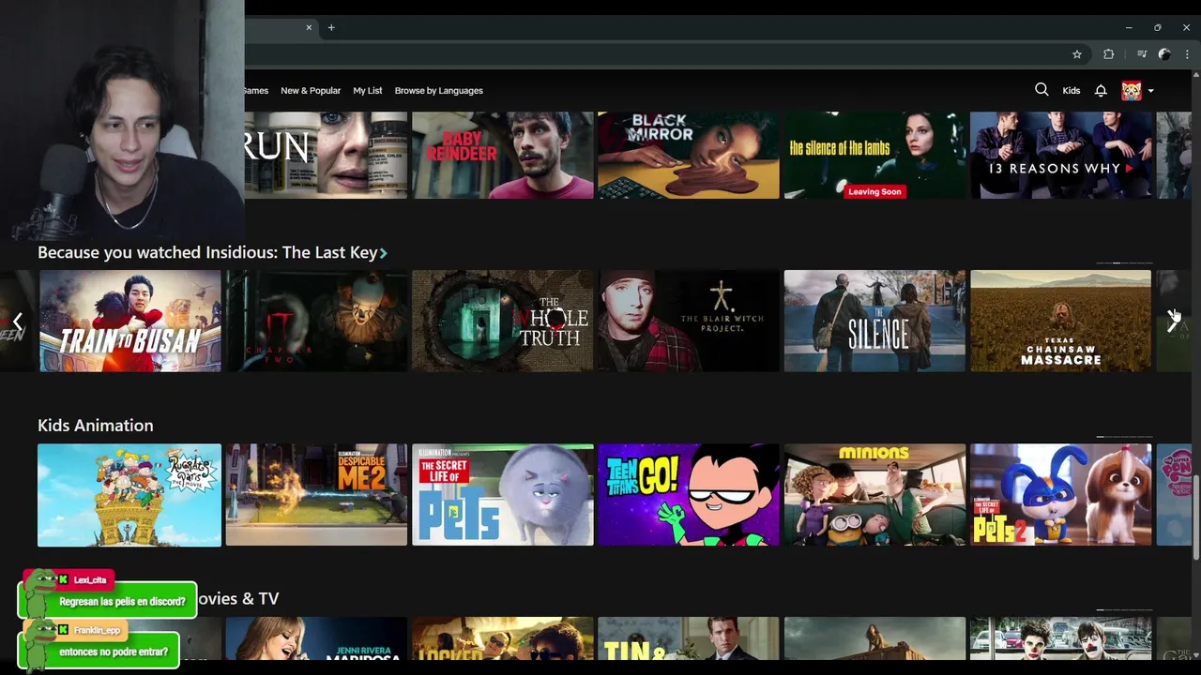Open the notifications bell
The width and height of the screenshot is (1201, 675).
1101,91
